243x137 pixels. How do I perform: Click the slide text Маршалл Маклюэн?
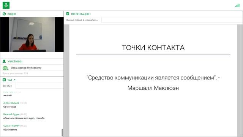(x=153, y=88)
